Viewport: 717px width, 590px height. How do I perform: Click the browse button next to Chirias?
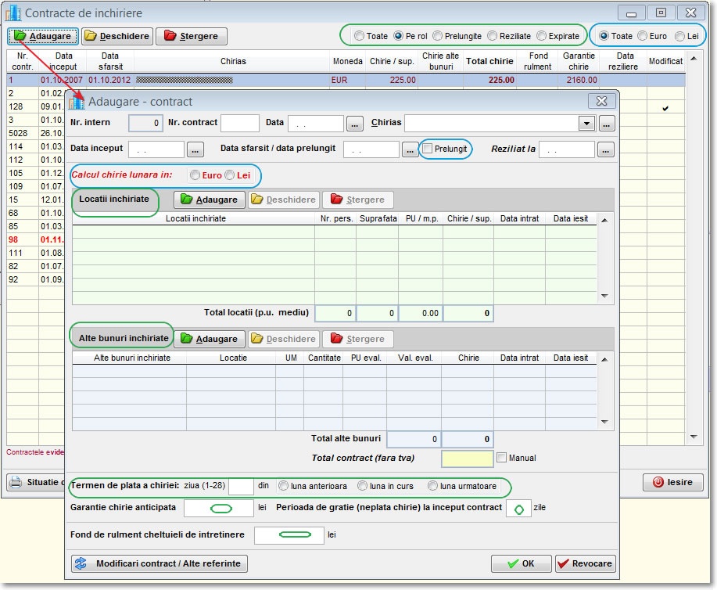coord(606,124)
